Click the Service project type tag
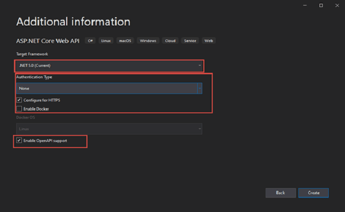Viewport: 345px width, 212px height. pyautogui.click(x=190, y=40)
